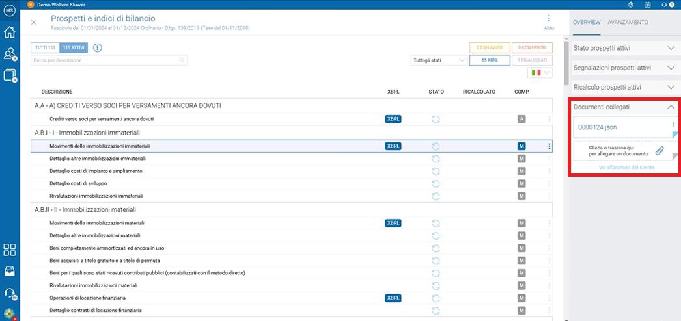
Task: Select the TUTTI 153 filter toggle
Action: click(45, 47)
